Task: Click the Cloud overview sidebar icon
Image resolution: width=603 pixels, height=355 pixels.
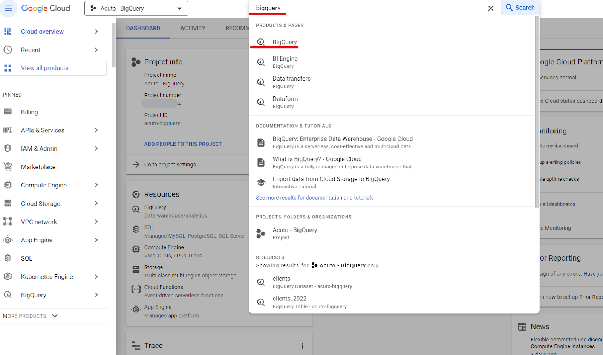Action: tap(8, 31)
